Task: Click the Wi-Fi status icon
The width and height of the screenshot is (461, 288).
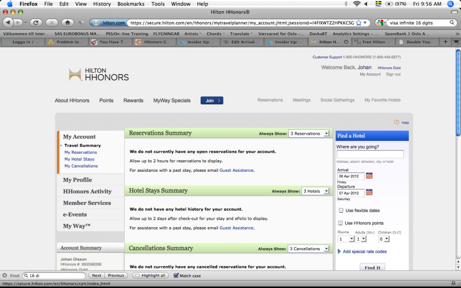Action: pos(357,4)
